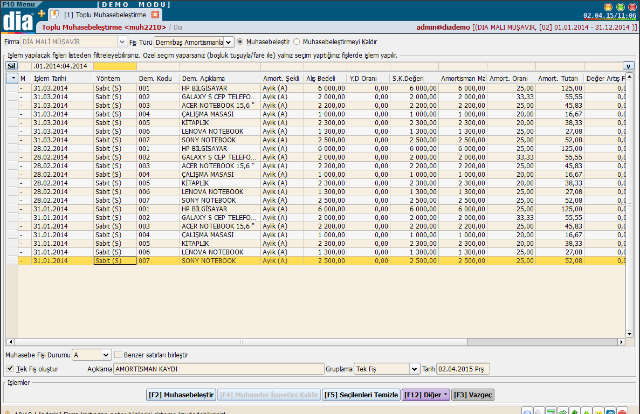The image size is (640, 414).
Task: Click the horizontal scrollbar right arrow
Action: (621, 342)
